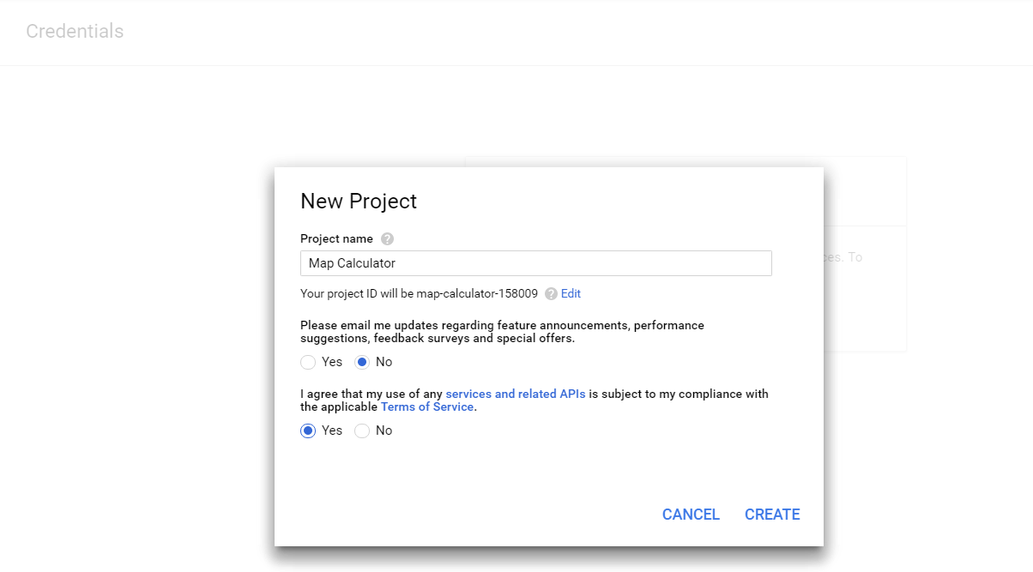Click the email updates prompt text
This screenshot has height=572, width=1033.
[x=502, y=332]
